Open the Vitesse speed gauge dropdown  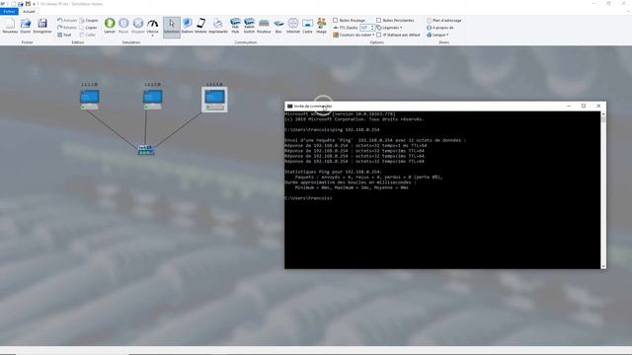point(152,27)
